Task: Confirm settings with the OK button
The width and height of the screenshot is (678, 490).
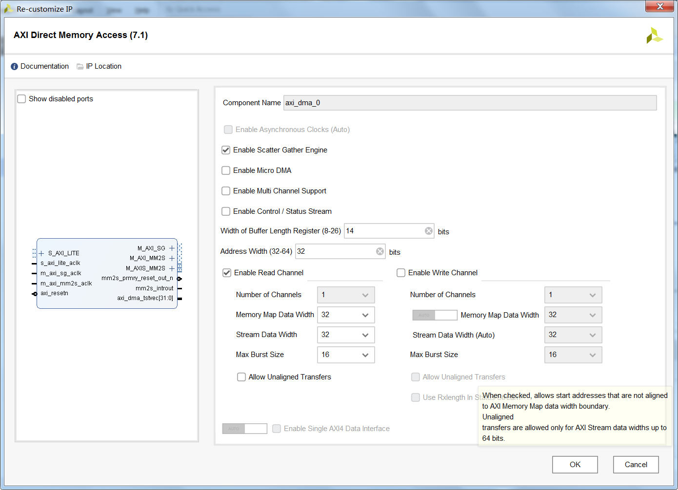Action: click(575, 464)
